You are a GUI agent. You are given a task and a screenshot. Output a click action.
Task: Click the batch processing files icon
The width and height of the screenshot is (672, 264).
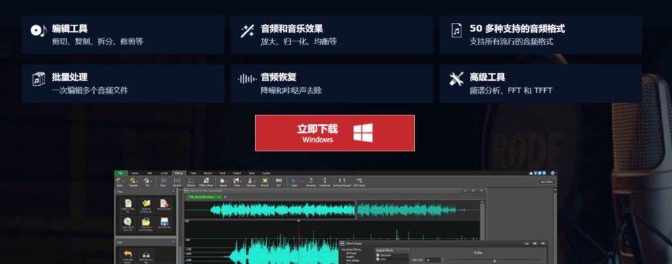39,79
